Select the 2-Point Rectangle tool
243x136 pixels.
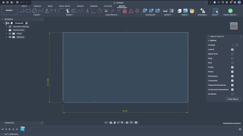[x=28, y=11]
